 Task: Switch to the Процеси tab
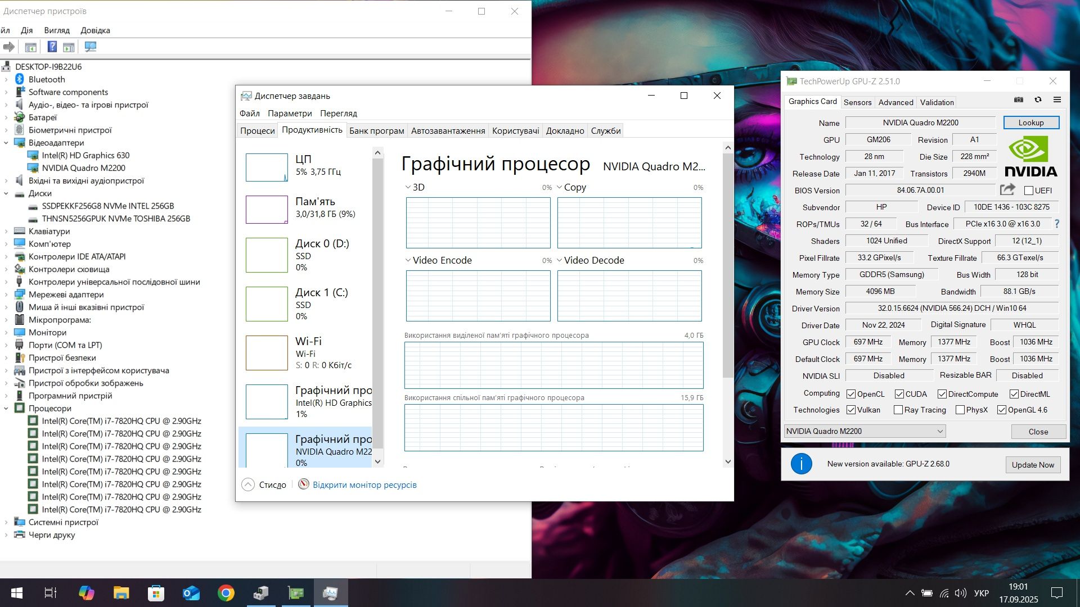pyautogui.click(x=257, y=130)
